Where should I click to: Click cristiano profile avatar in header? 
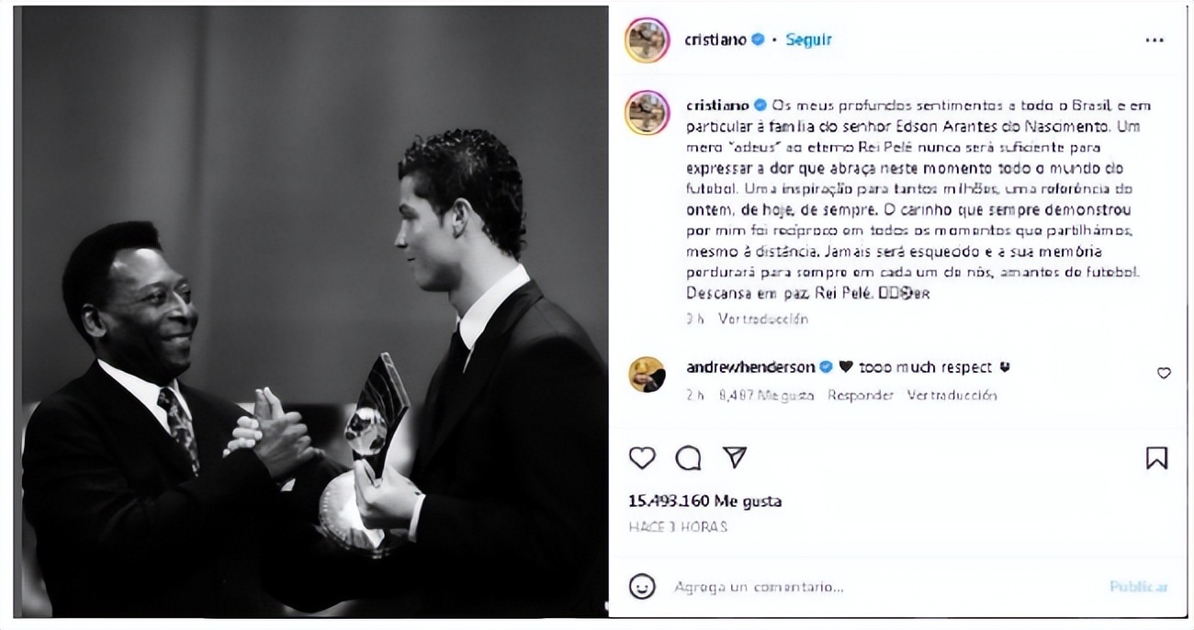click(648, 40)
